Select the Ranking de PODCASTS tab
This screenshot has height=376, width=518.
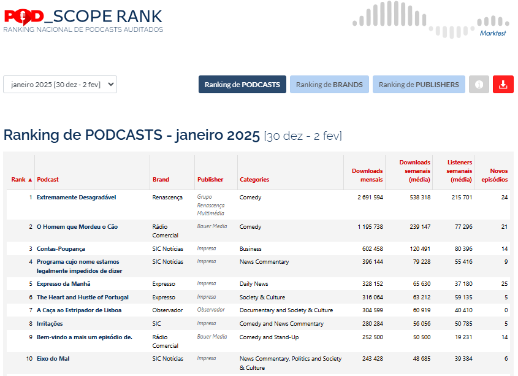[242, 85]
